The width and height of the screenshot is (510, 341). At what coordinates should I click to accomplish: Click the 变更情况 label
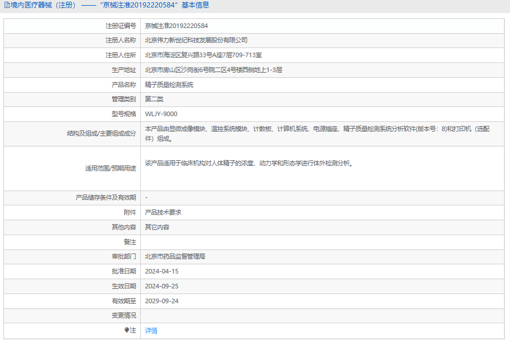124,315
